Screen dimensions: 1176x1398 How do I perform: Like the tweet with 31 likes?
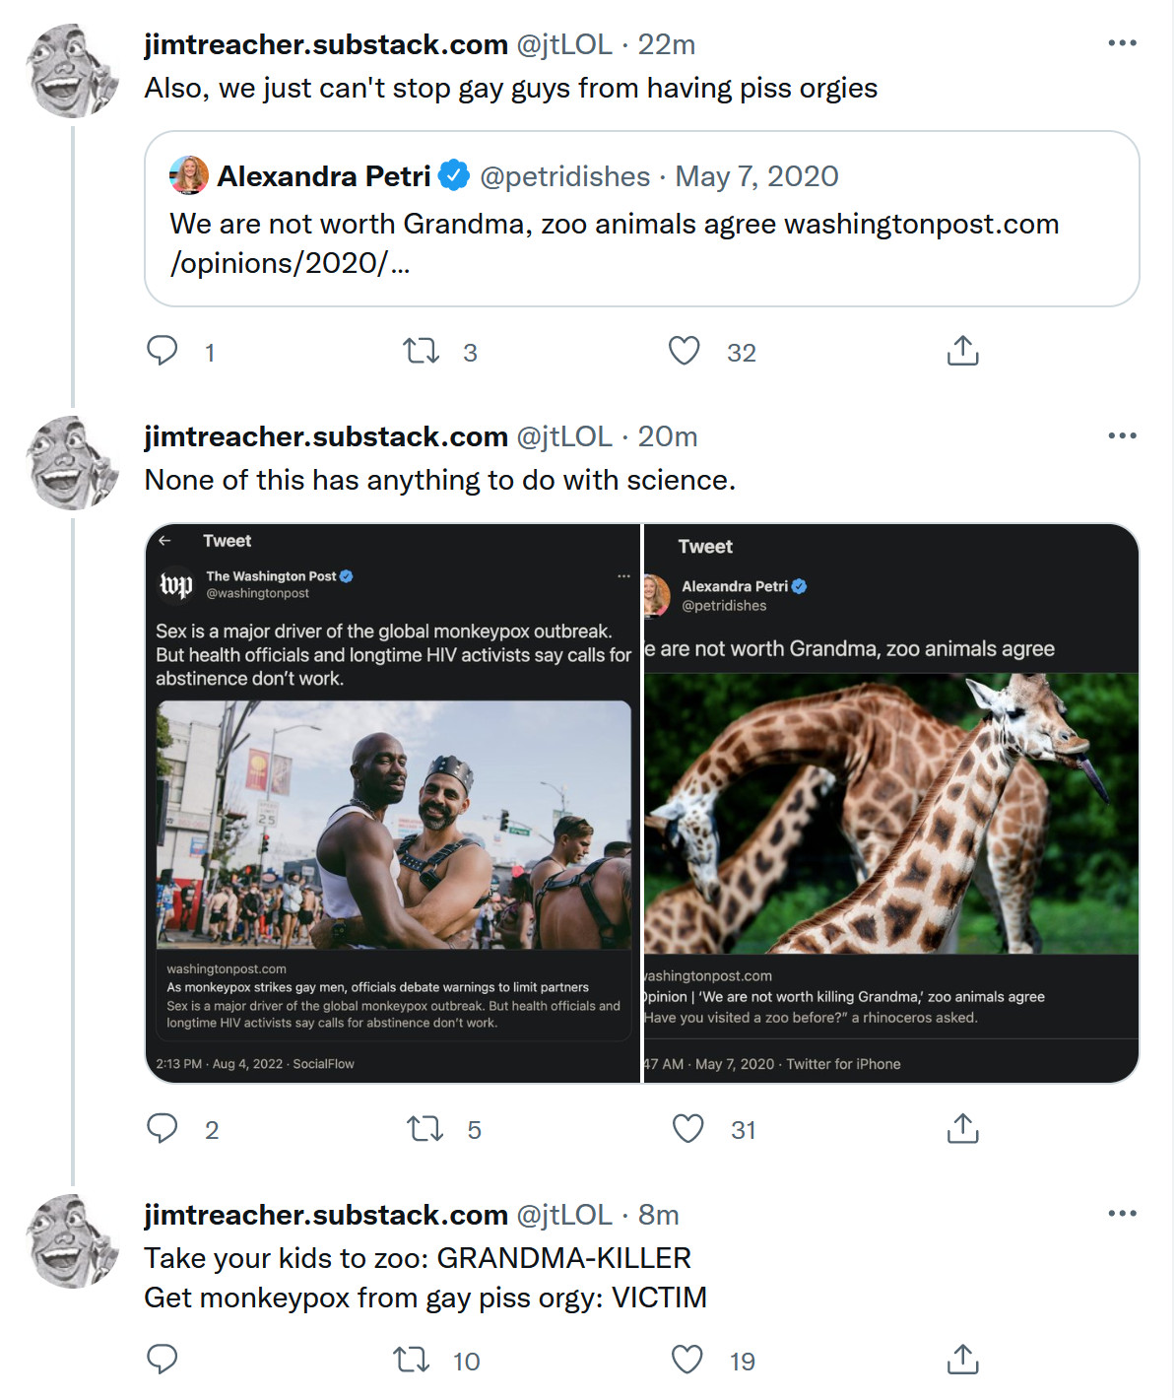687,1128
